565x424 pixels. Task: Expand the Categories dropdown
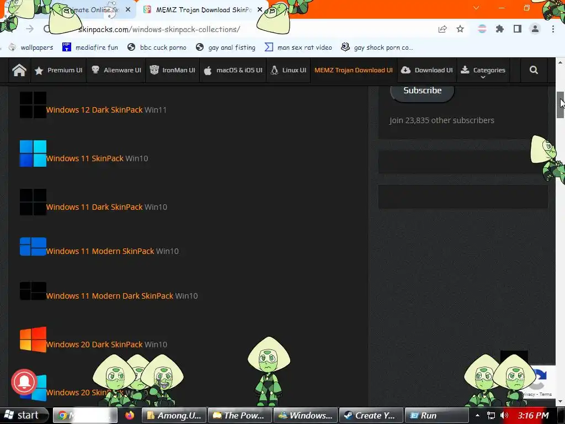pos(483,71)
